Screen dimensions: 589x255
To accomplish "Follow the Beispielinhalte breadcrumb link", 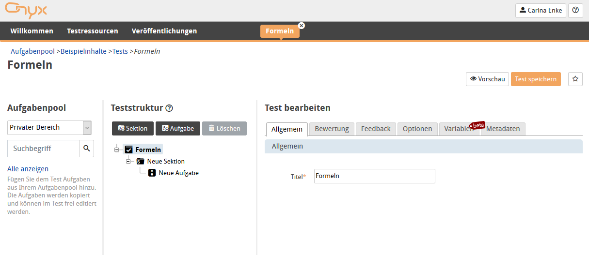I will tap(83, 51).
